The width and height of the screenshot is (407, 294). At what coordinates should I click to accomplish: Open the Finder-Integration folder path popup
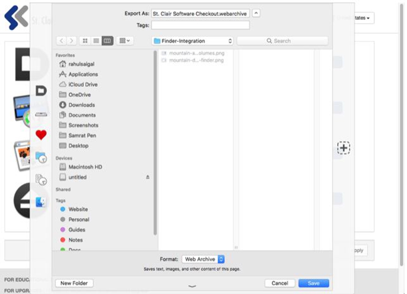pyautogui.click(x=192, y=41)
